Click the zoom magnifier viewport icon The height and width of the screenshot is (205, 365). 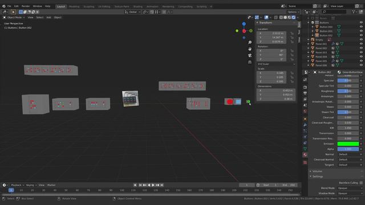click(250, 43)
